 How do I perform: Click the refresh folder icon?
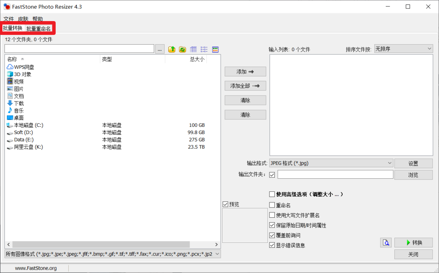pos(183,49)
